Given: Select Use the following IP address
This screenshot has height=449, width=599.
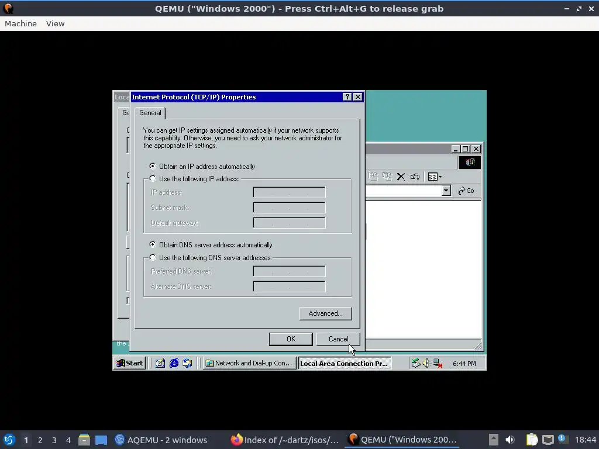Looking at the screenshot, I should [153, 178].
